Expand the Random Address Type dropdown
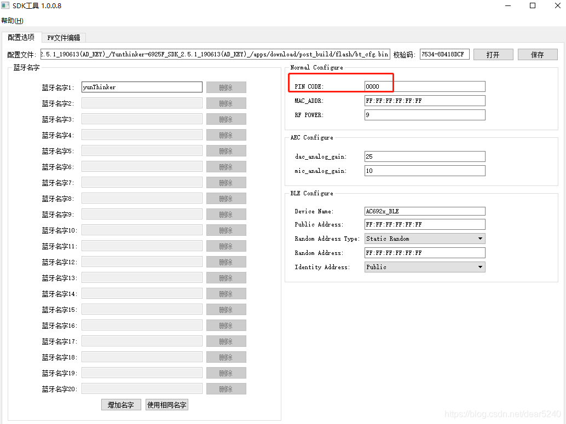 [x=425, y=239]
